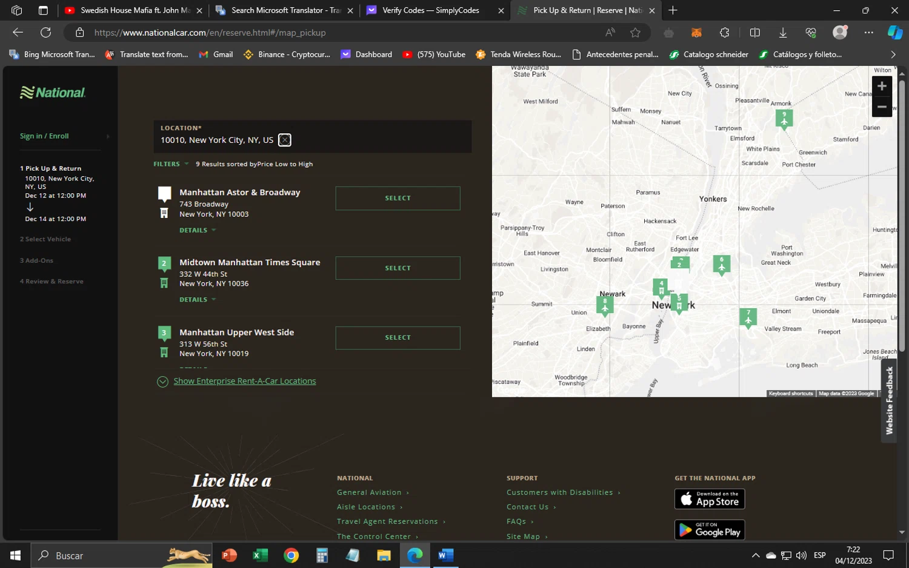The width and height of the screenshot is (909, 568).
Task: Open Gmail bookmark
Action: 216,54
